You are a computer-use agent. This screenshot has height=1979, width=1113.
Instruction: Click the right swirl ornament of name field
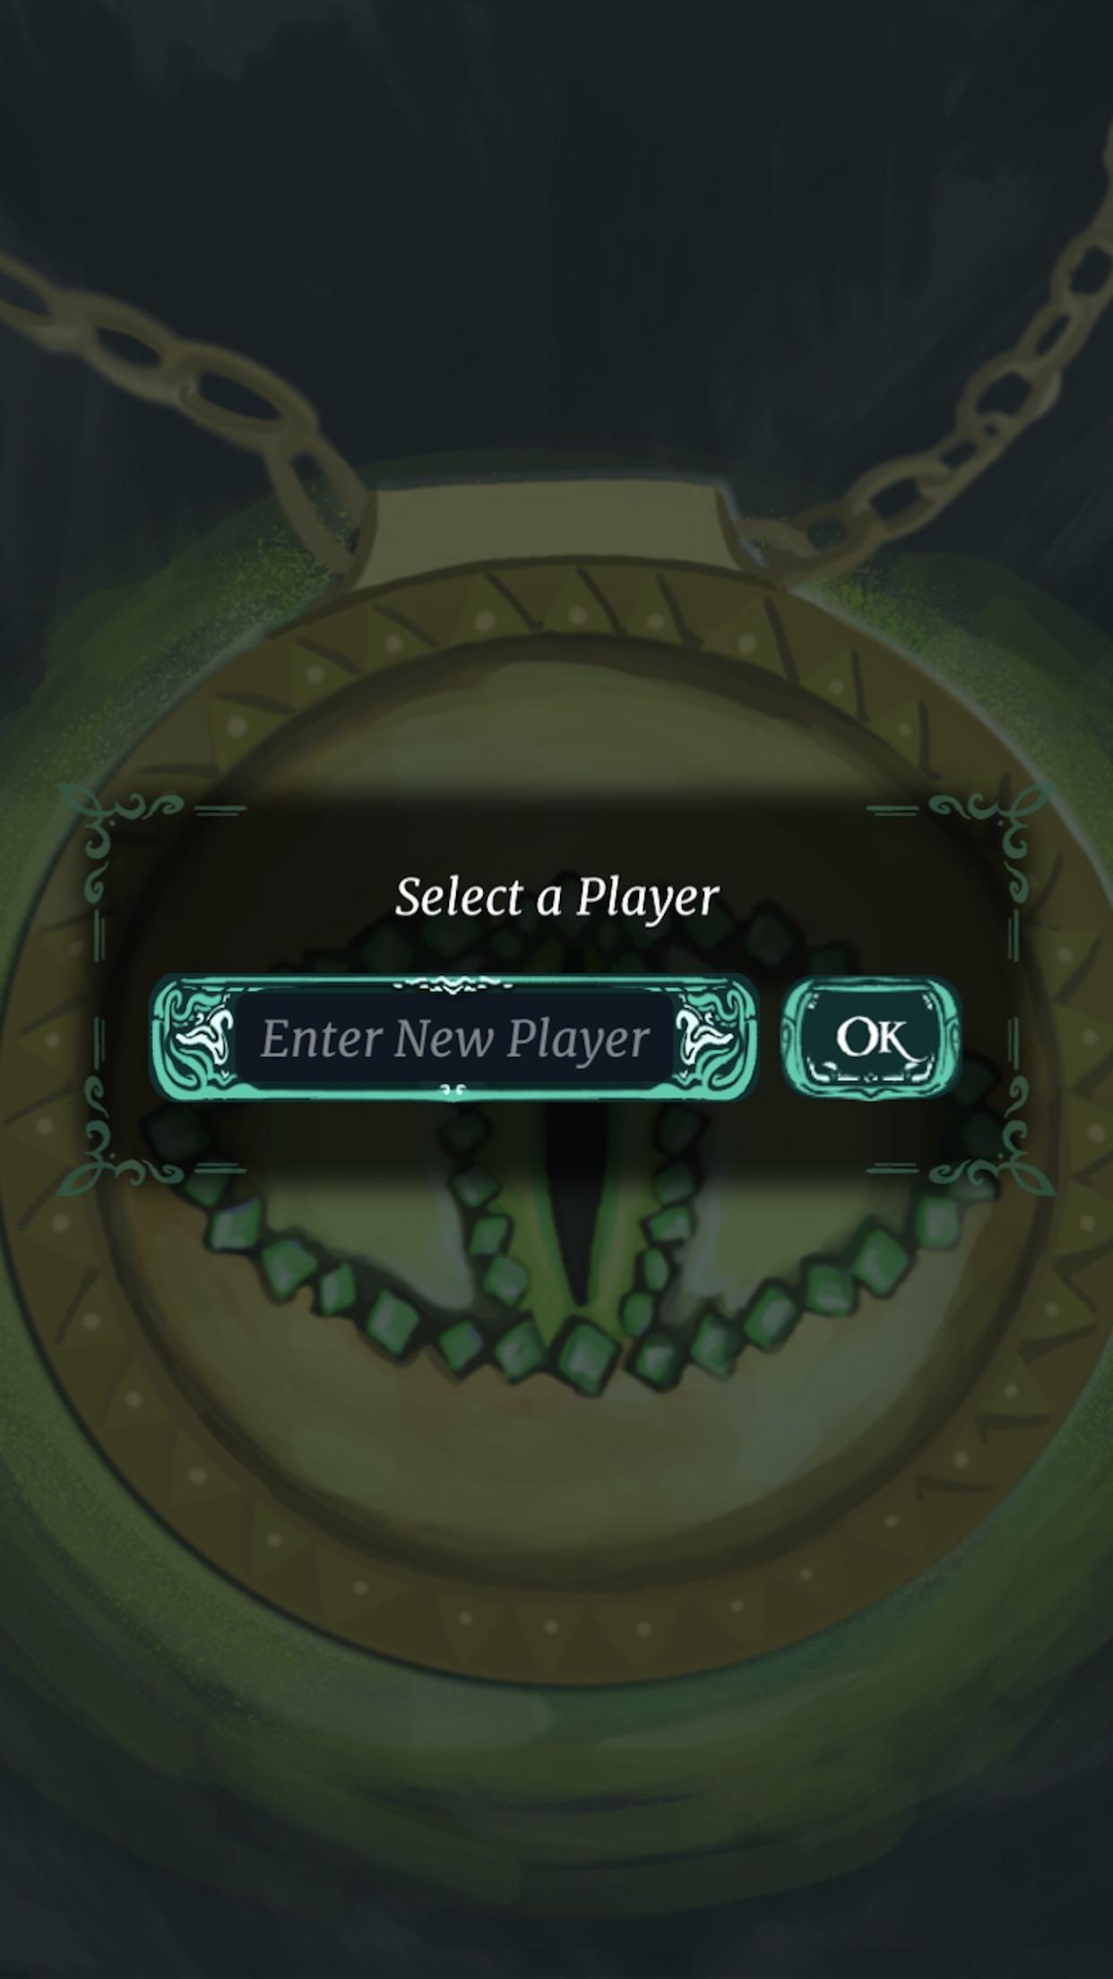(x=710, y=1038)
